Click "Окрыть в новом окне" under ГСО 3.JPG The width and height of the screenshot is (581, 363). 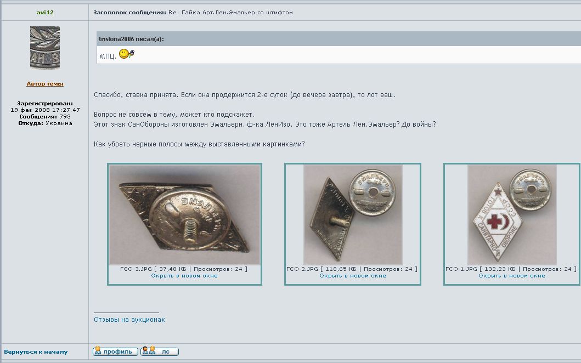[184, 276]
